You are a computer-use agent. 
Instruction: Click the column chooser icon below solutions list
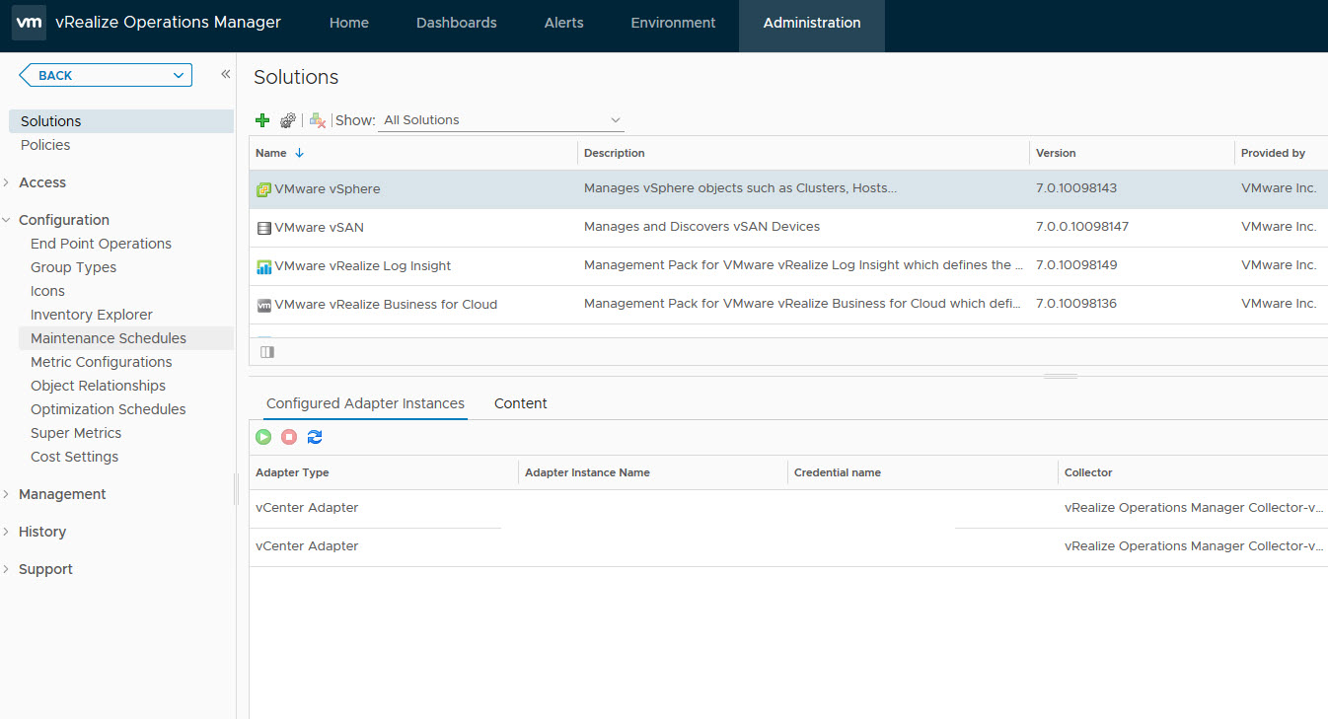point(267,352)
